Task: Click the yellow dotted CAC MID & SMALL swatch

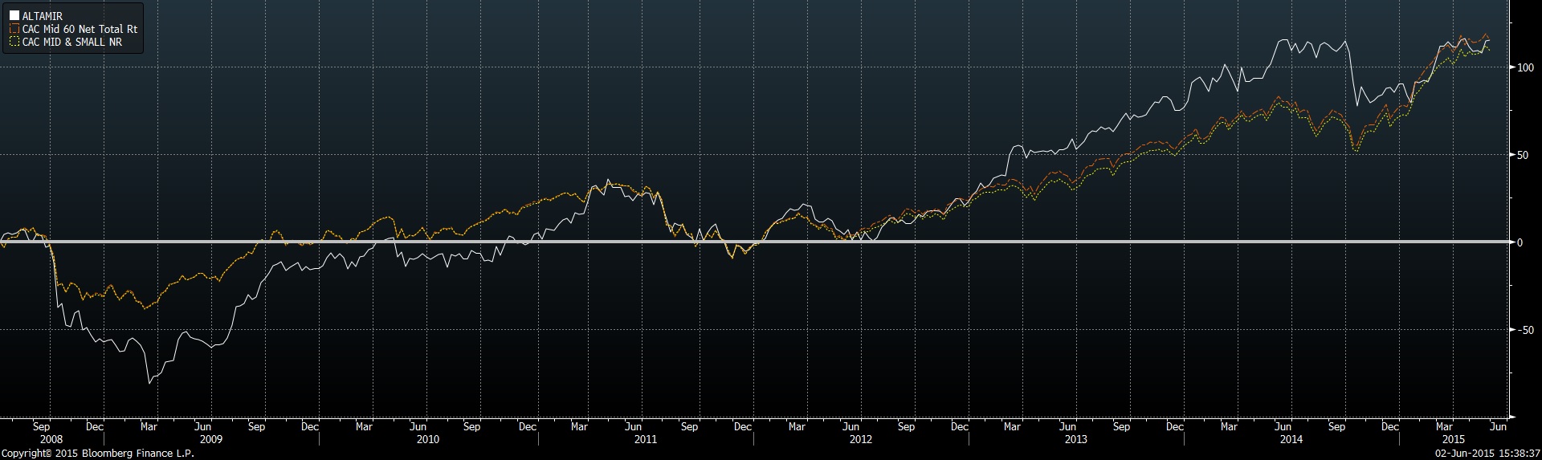Action: [x=14, y=42]
